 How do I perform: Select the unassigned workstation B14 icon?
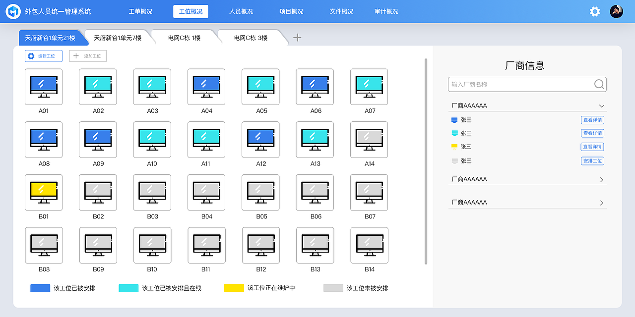[369, 245]
